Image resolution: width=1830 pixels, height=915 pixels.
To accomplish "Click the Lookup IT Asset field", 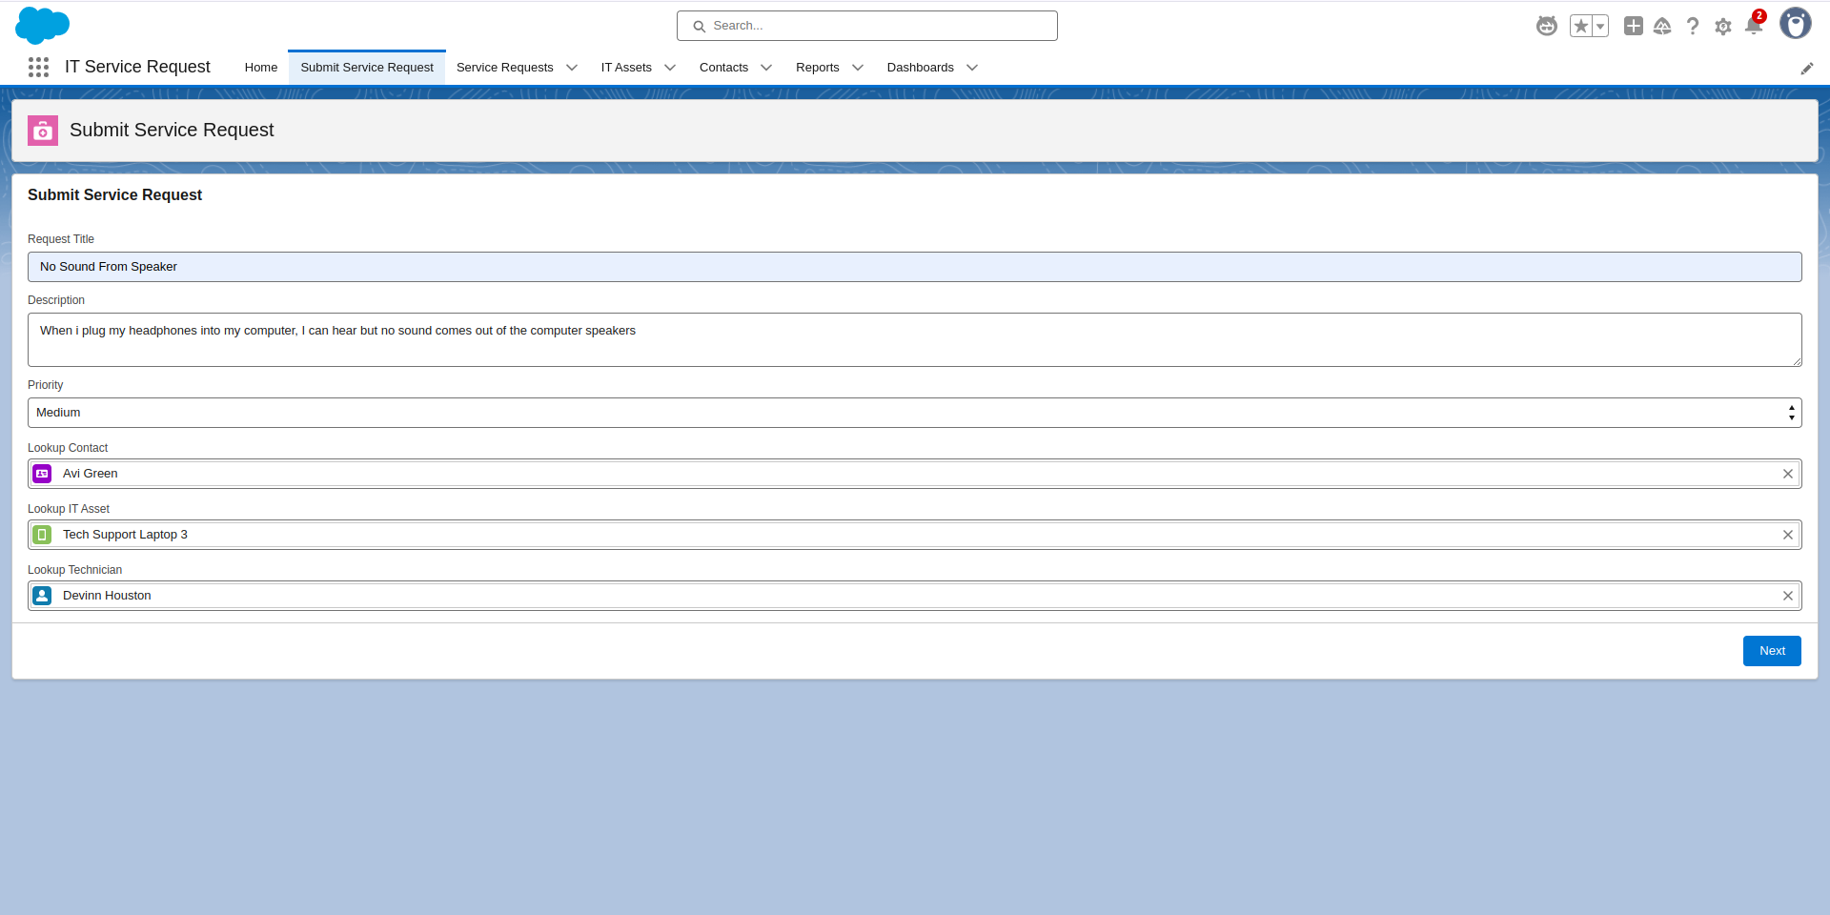I will pyautogui.click(x=915, y=535).
